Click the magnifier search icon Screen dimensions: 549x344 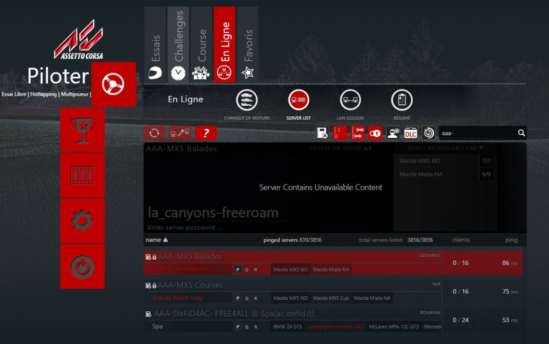coord(521,133)
